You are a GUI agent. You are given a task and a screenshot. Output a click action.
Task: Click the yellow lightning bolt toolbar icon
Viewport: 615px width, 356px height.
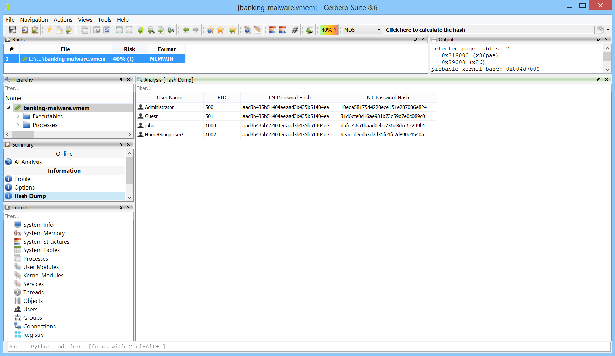(49, 30)
